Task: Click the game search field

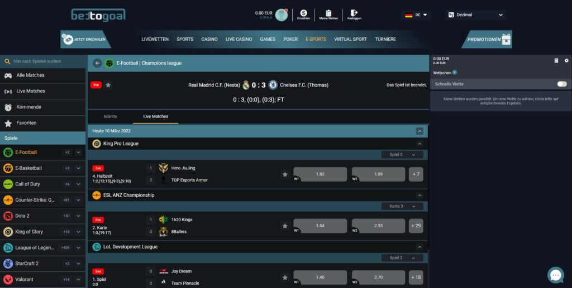Action: [42, 61]
